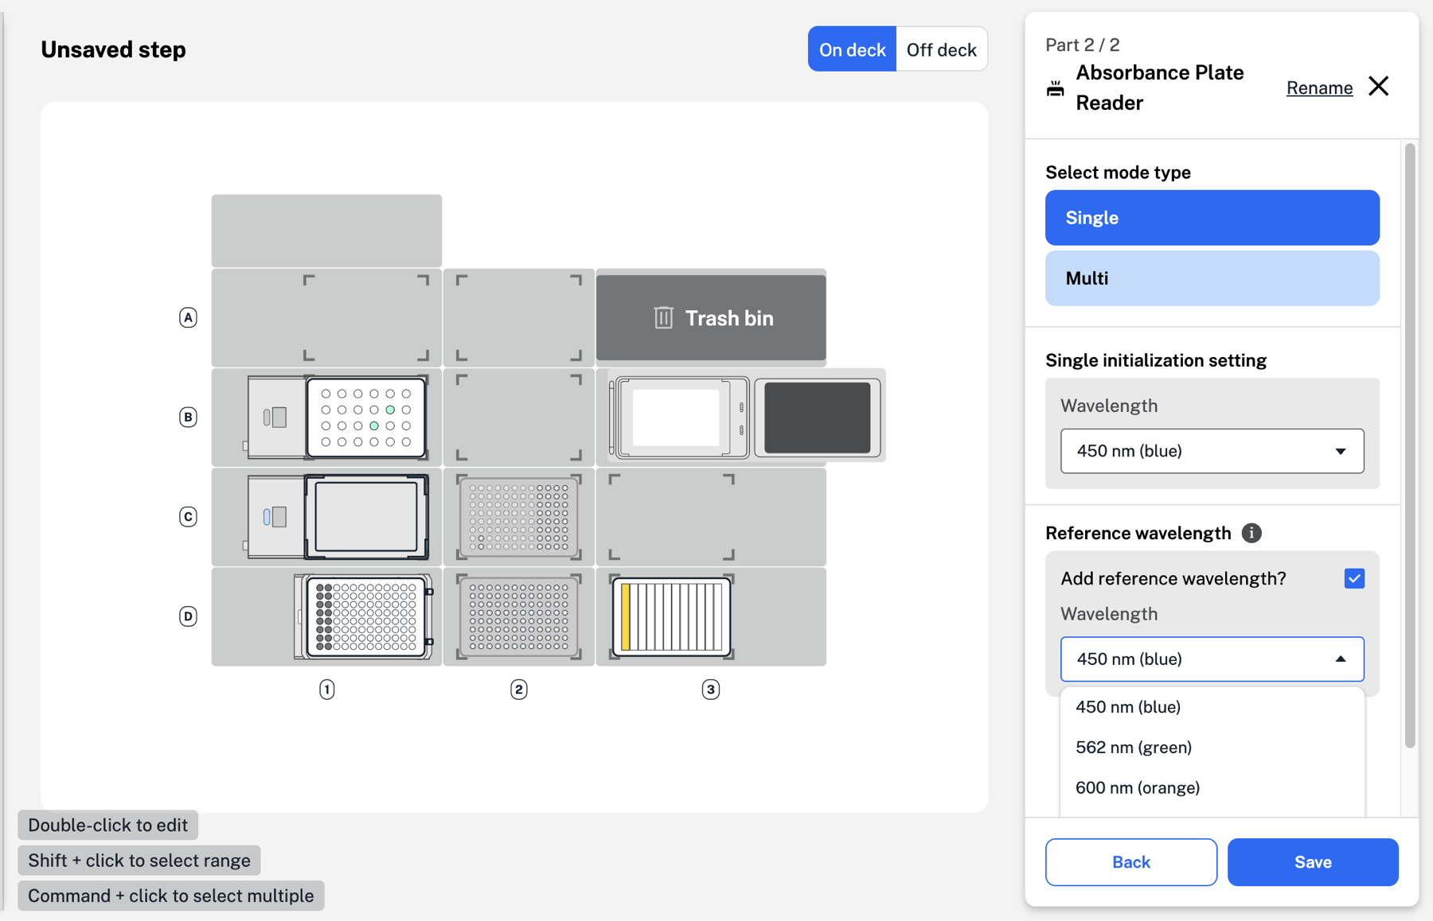Open the single initialization Wavelength dropdown
Screen dimensions: 1433x921
point(1212,451)
